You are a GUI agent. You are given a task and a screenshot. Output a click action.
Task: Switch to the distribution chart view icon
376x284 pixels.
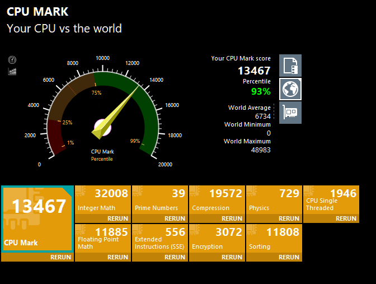click(x=12, y=71)
